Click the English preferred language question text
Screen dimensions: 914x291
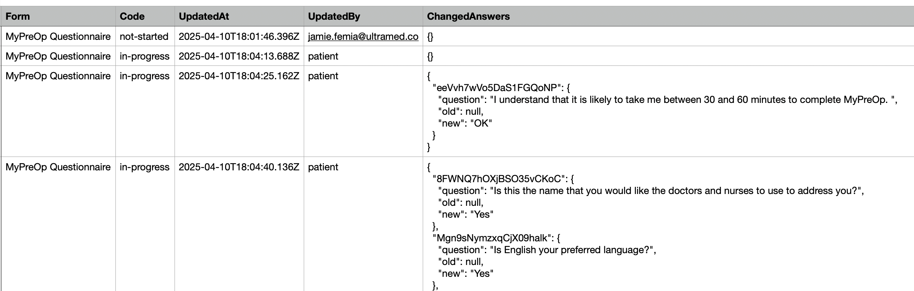tap(573, 250)
